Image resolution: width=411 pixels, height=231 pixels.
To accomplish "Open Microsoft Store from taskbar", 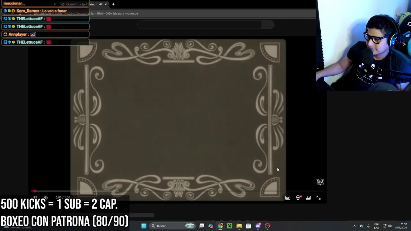I will point(248,226).
